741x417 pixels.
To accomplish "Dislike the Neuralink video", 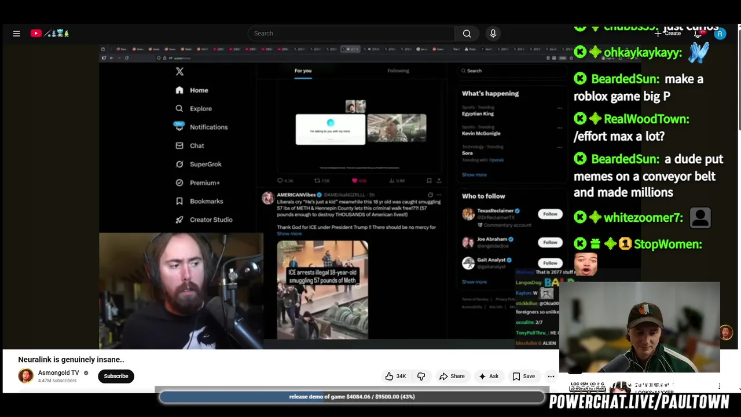I will [421, 376].
